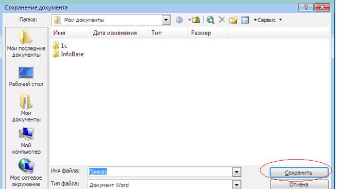The image size is (340, 189).
Task: Select Рабочий стол in places bar
Action: point(26,77)
